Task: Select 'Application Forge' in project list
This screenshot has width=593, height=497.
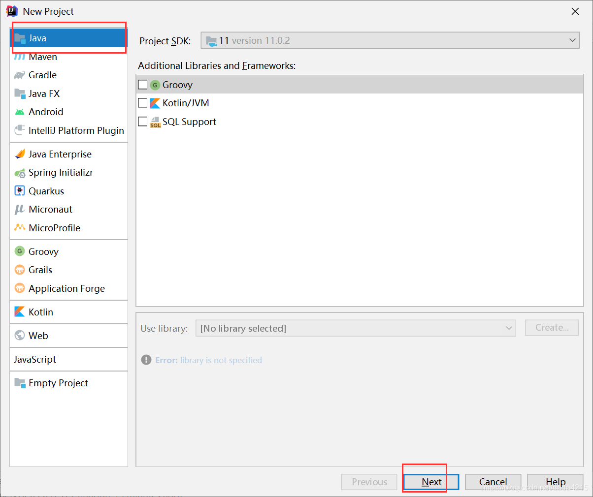Action: click(68, 288)
